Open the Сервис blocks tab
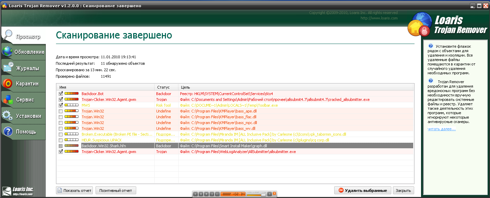 (x=23, y=100)
